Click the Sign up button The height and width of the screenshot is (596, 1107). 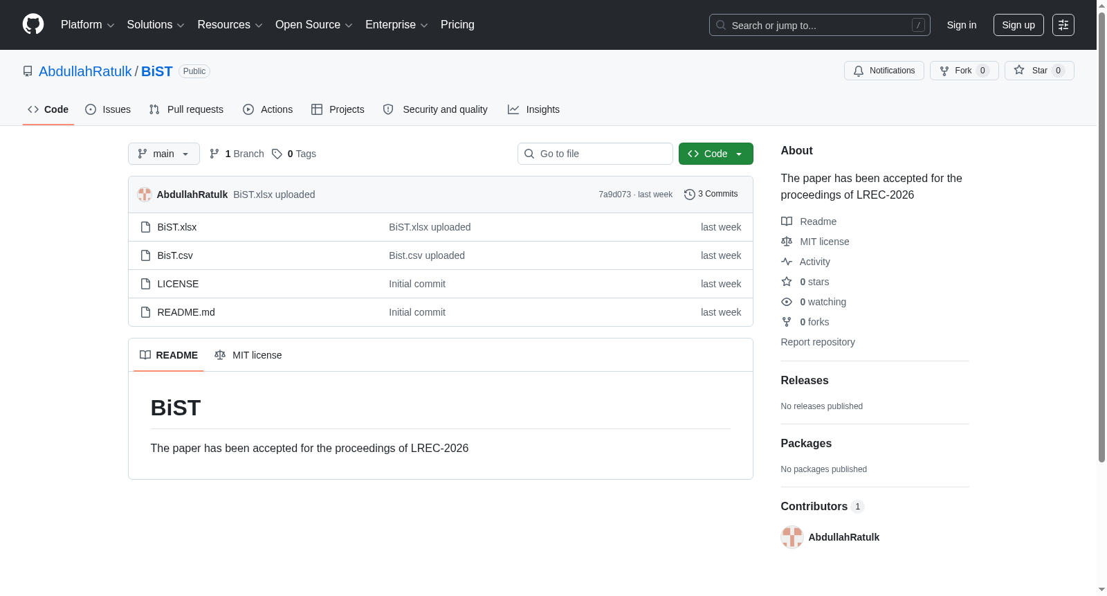click(x=1018, y=25)
